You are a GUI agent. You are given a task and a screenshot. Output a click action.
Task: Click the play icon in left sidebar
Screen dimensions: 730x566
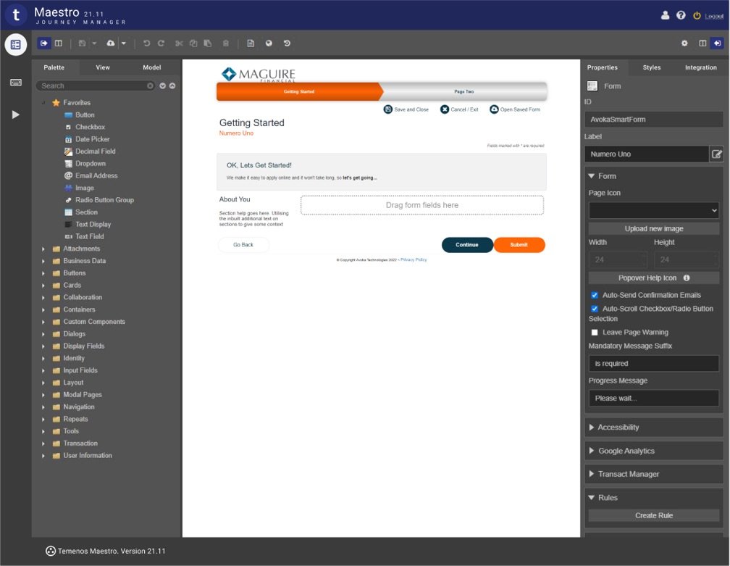tap(15, 115)
